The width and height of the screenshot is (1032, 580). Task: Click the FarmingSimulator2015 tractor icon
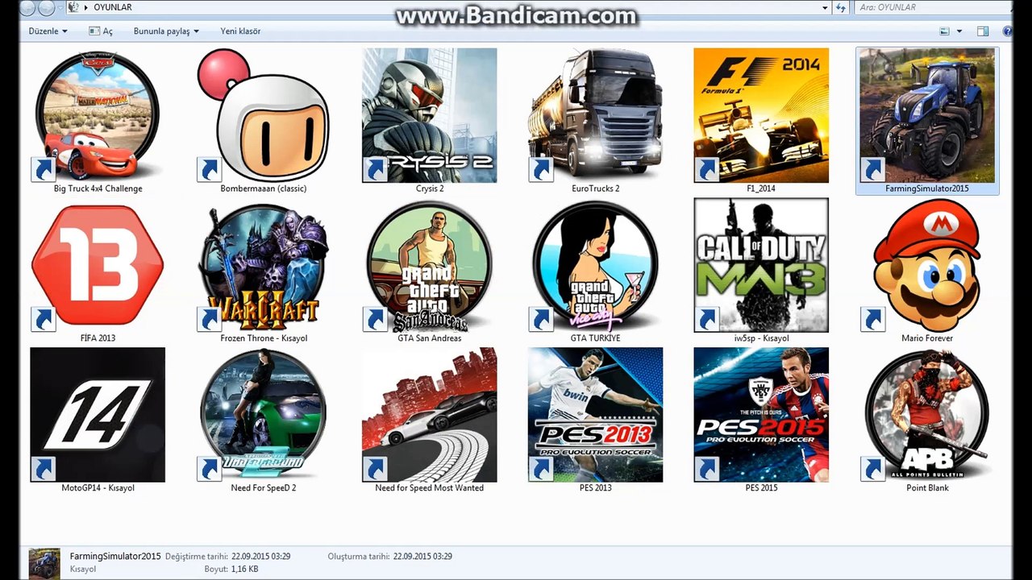[927, 115]
